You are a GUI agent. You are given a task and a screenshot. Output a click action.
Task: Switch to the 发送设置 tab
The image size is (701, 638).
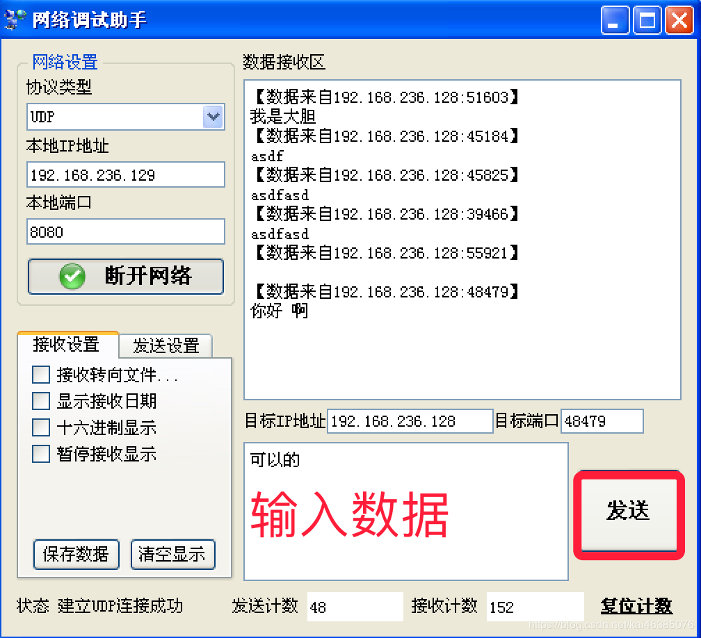pyautogui.click(x=166, y=346)
